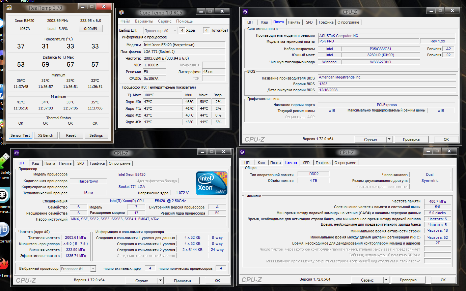The height and width of the screenshot is (291, 466).
Task: Click Проверка in the CPU-Z mainboard window
Action: (x=411, y=139)
